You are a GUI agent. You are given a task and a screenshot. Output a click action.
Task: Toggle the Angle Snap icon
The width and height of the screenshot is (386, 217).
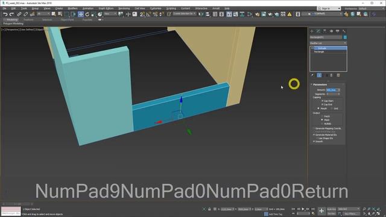click(149, 14)
